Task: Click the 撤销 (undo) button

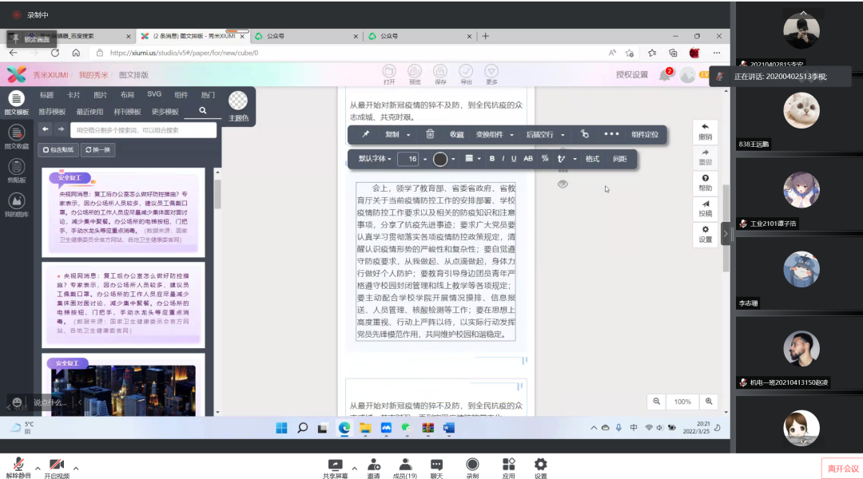Action: 705,131
